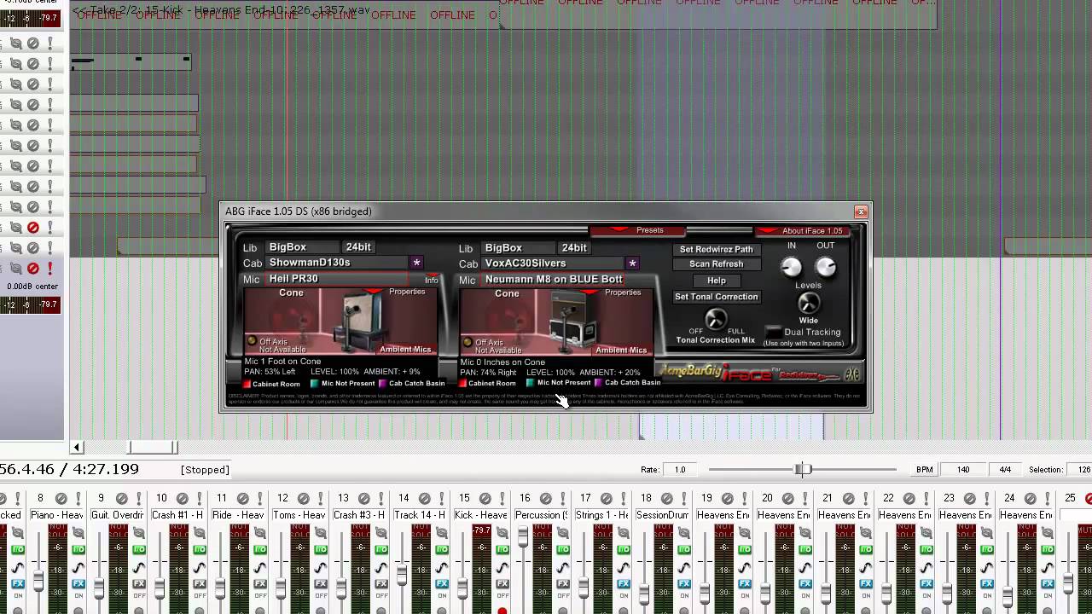Click Set Tonal Correction button

click(717, 297)
